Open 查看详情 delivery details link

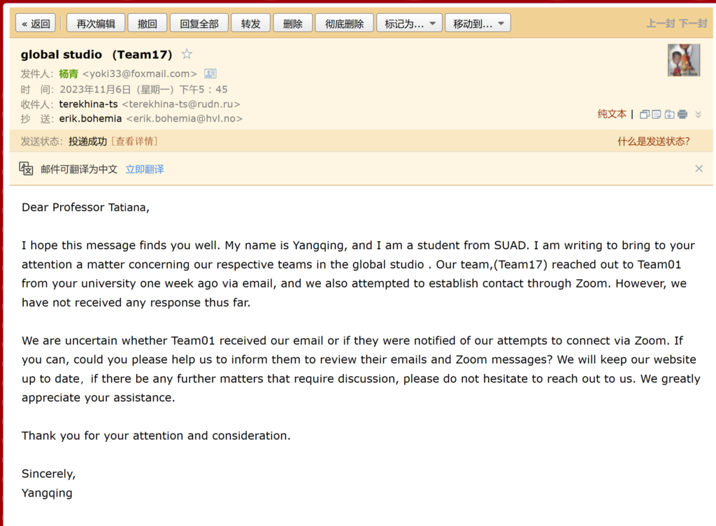coord(134,141)
